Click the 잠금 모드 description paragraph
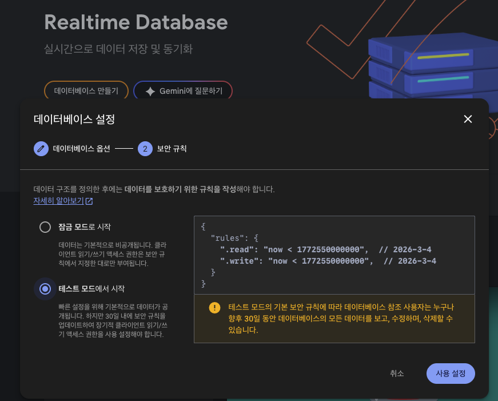The height and width of the screenshot is (401, 498). 113,254
